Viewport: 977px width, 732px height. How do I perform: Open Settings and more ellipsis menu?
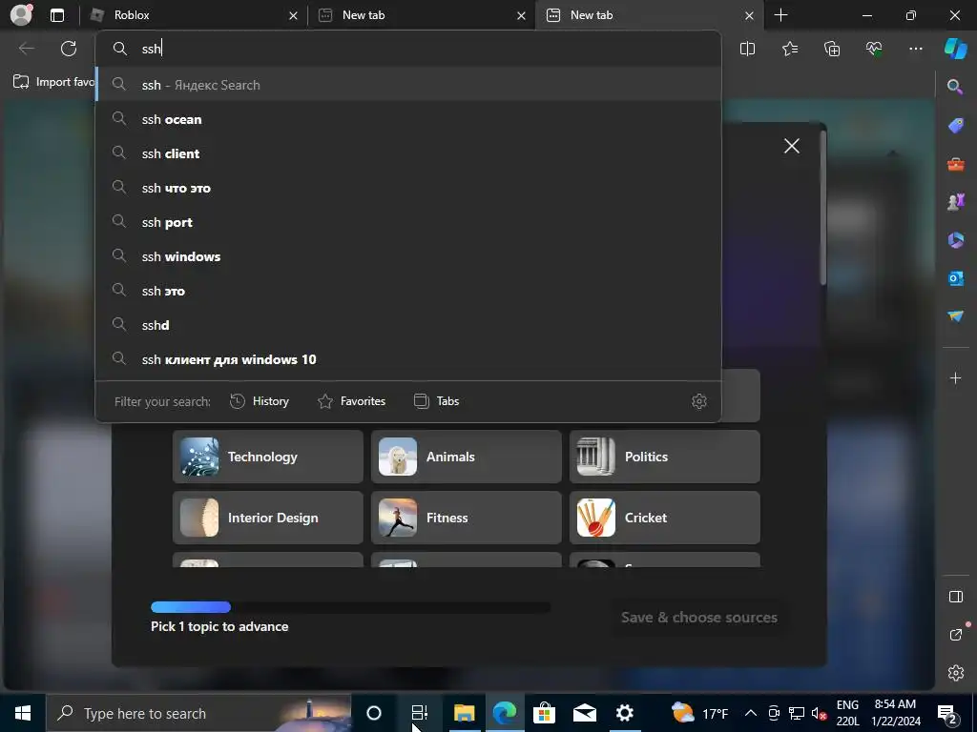tap(915, 49)
